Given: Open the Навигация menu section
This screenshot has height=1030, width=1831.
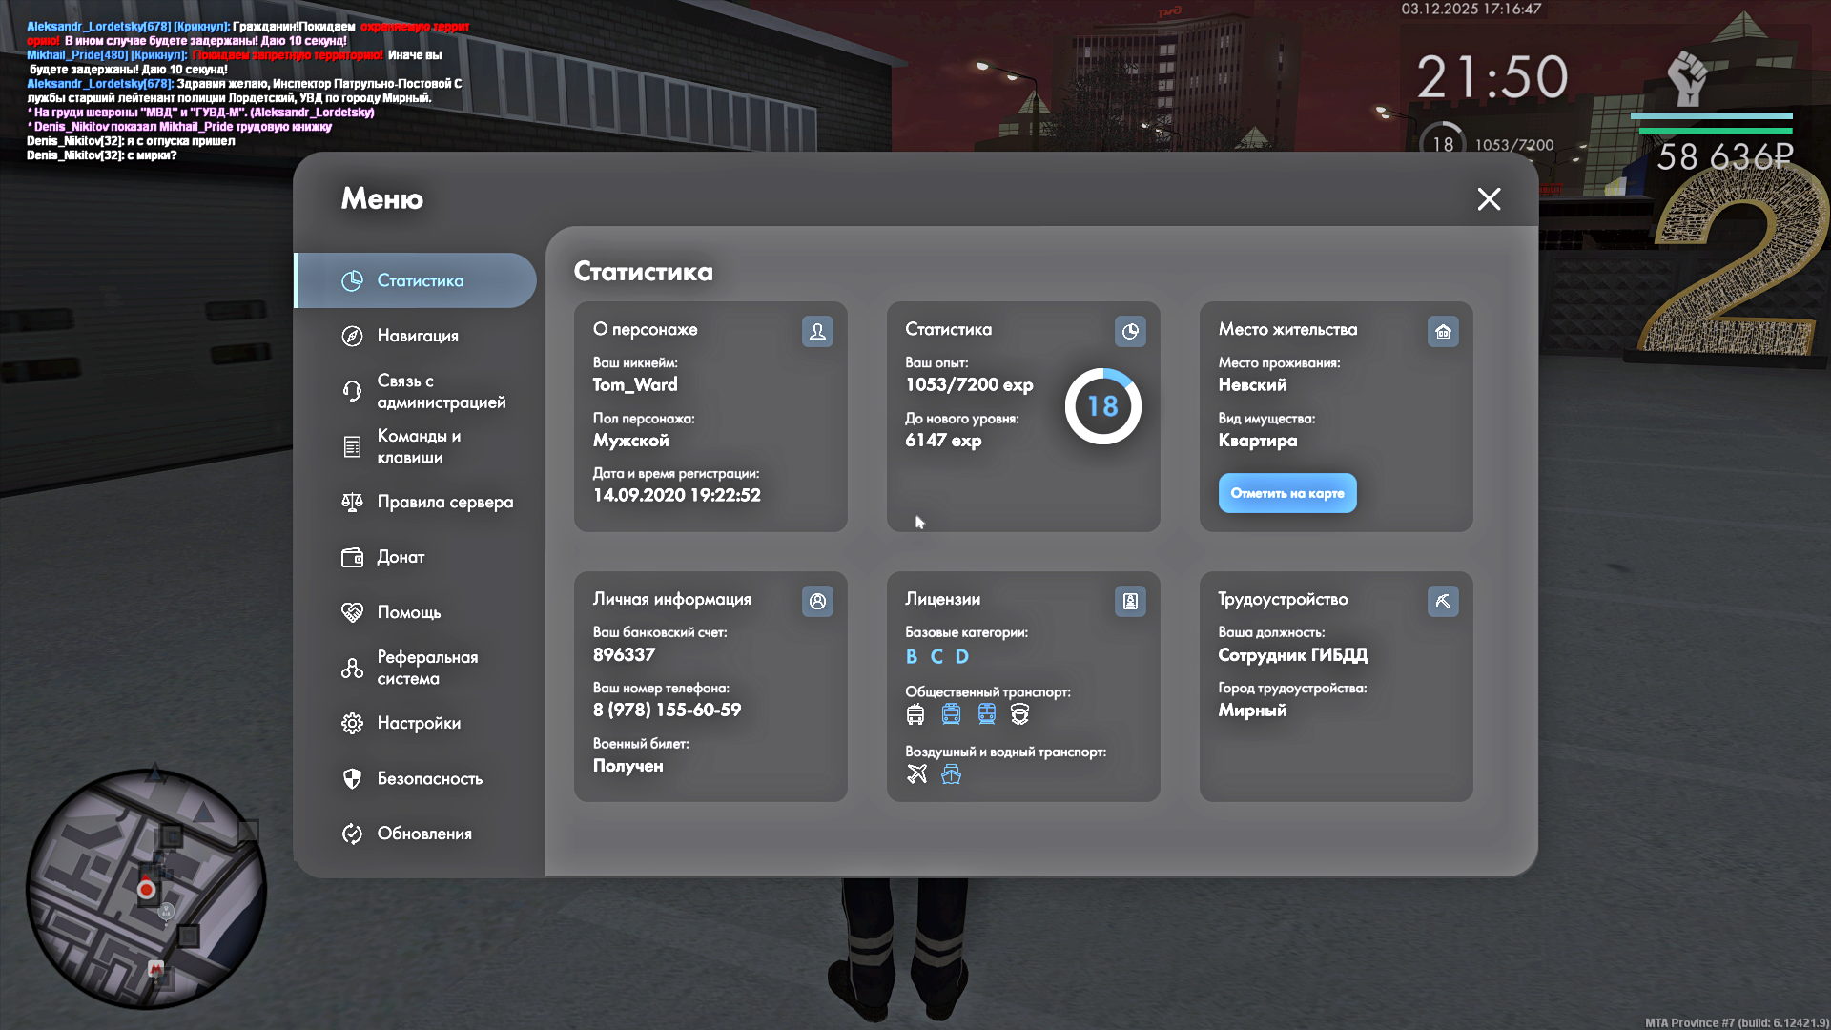Looking at the screenshot, I should (417, 336).
